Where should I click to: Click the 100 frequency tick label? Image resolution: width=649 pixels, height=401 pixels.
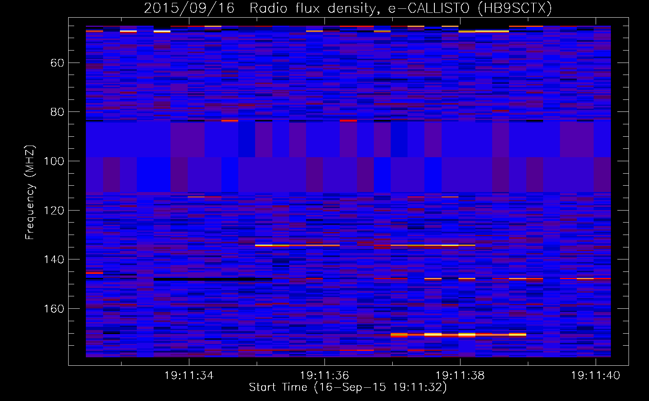pos(54,161)
